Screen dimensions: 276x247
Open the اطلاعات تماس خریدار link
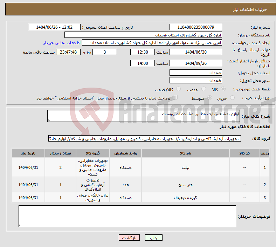tap(62, 43)
